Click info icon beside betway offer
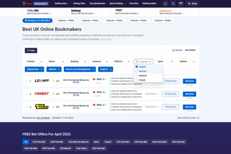Screen dimensions: 231x154 point(95,13)
